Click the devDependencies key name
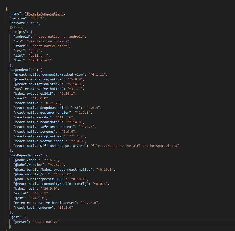The height and width of the screenshot is (231, 235). pyautogui.click(x=25, y=155)
